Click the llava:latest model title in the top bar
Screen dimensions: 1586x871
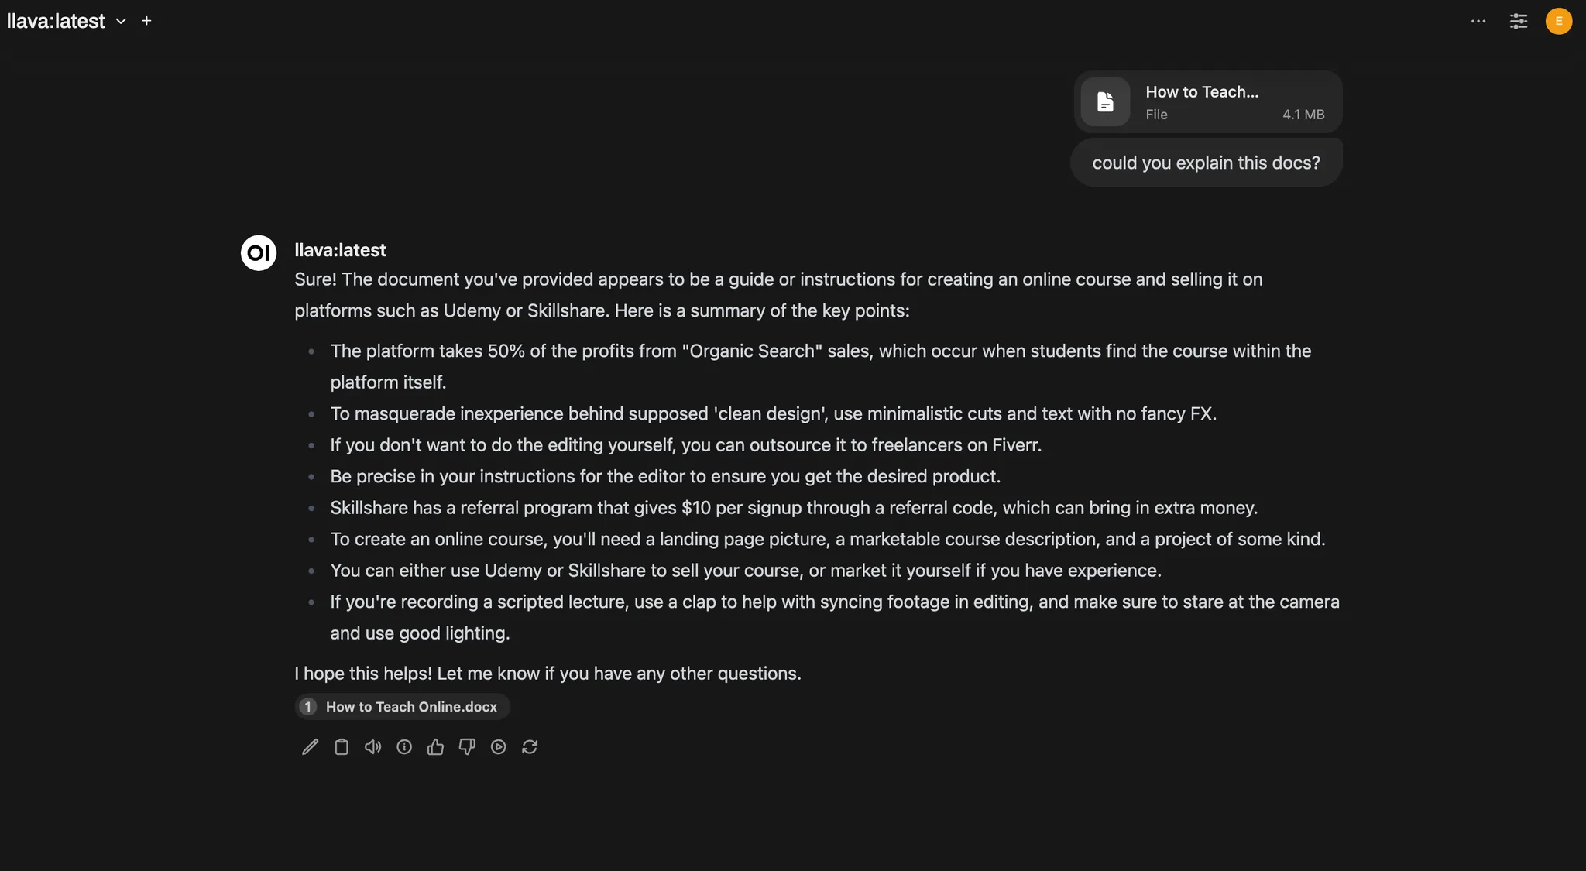[56, 22]
